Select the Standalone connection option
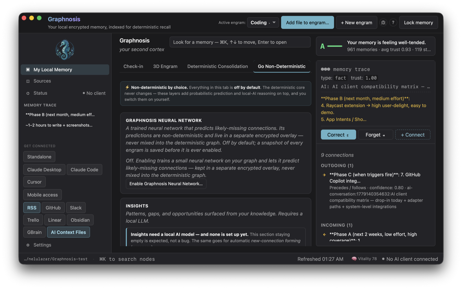The height and width of the screenshot is (289, 462). pos(39,157)
